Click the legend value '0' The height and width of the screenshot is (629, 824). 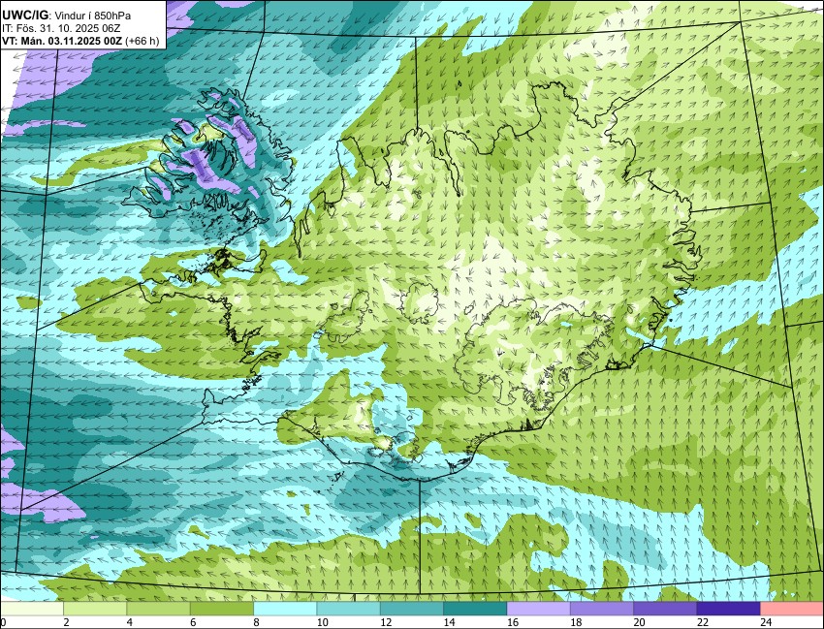[3, 622]
